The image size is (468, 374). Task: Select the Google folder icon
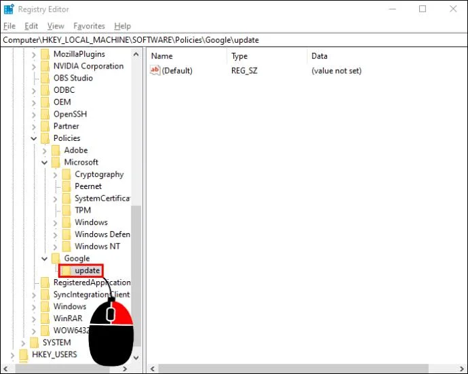pos(56,259)
